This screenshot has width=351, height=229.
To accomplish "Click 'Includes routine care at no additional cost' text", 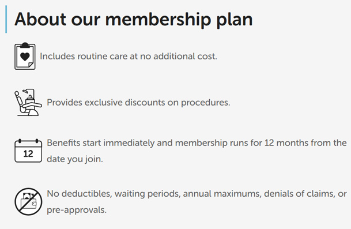I will pos(129,56).
